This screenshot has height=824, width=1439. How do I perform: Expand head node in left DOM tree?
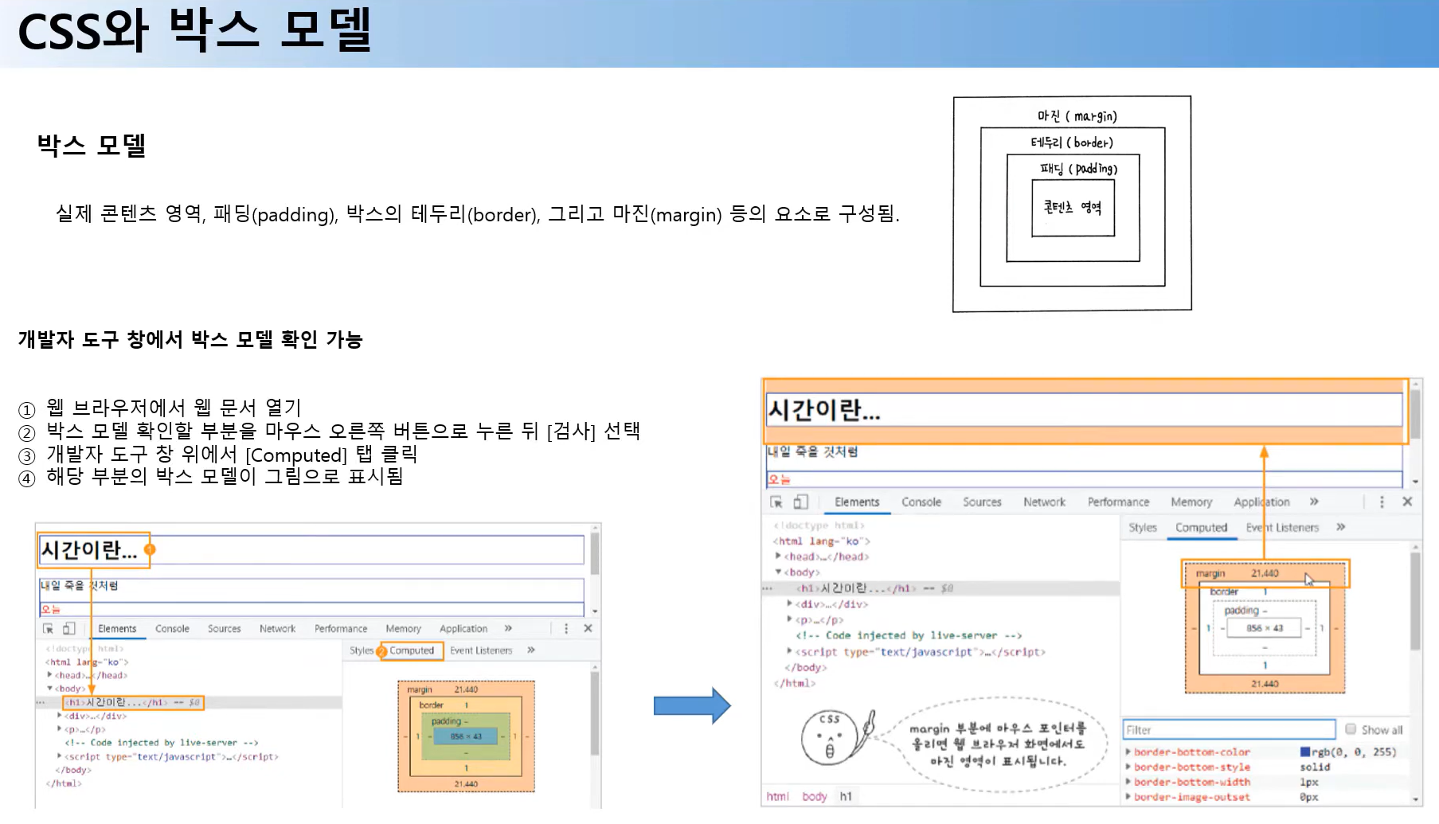[49, 674]
